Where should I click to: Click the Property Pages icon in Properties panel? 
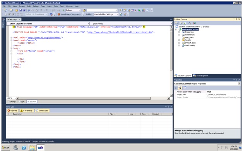coord(185,88)
